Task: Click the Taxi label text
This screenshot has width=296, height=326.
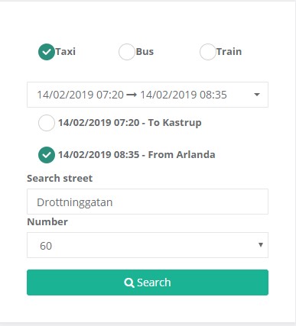Action: pyautogui.click(x=66, y=52)
